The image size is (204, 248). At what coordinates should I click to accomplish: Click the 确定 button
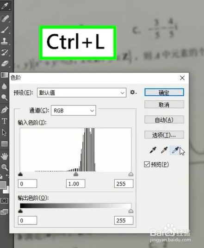click(x=164, y=93)
